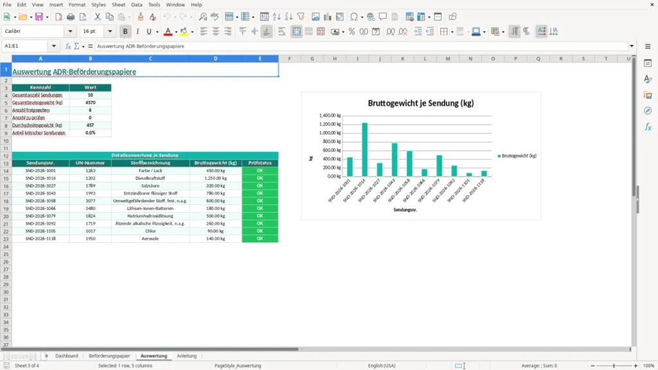
Task: Click the Insert Comment speech bubble icon
Action: 383,17
